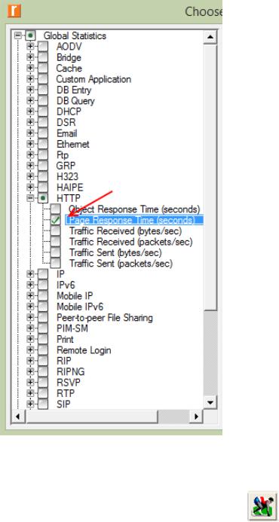Uncheck the Page Response Time checkbox
This screenshot has height=522, width=279.
(55, 220)
